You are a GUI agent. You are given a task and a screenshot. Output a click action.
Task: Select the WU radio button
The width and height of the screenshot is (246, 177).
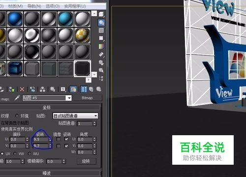[30, 154]
